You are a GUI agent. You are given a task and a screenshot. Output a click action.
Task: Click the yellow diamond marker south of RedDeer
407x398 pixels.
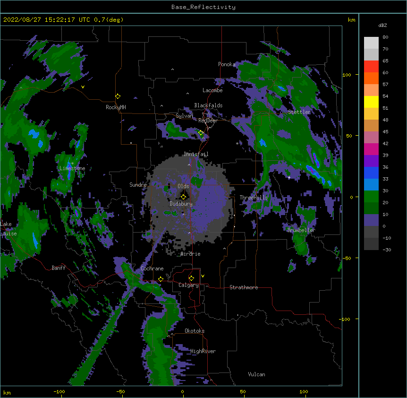pos(201,133)
